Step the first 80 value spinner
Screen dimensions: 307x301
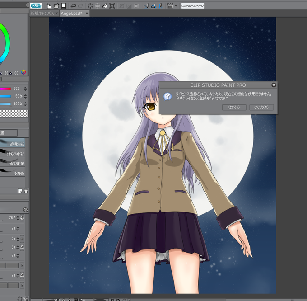pyautogui.click(x=18, y=229)
